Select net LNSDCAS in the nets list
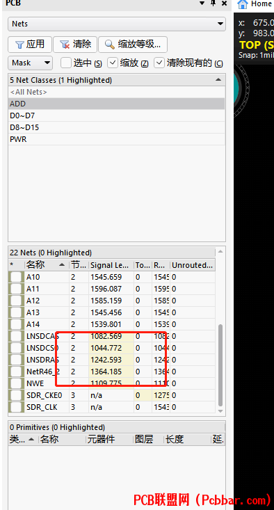 111,336
